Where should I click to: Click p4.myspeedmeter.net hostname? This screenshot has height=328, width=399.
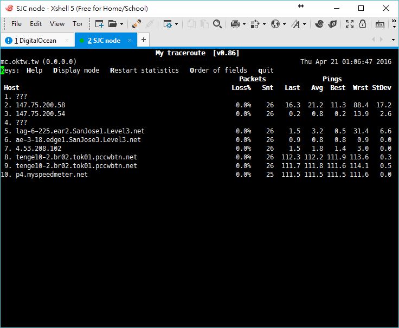[52, 175]
